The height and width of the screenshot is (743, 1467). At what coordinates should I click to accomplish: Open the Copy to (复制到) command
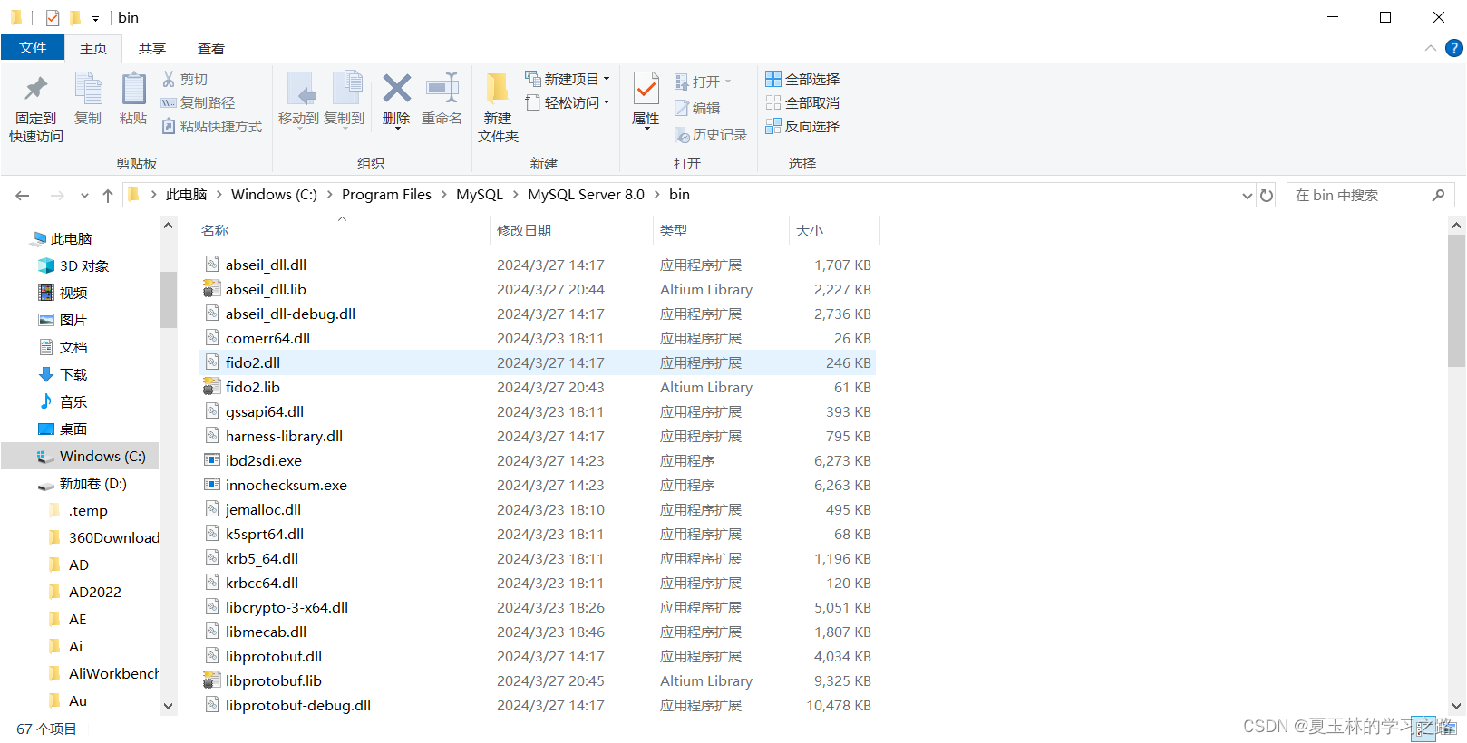[x=345, y=100]
